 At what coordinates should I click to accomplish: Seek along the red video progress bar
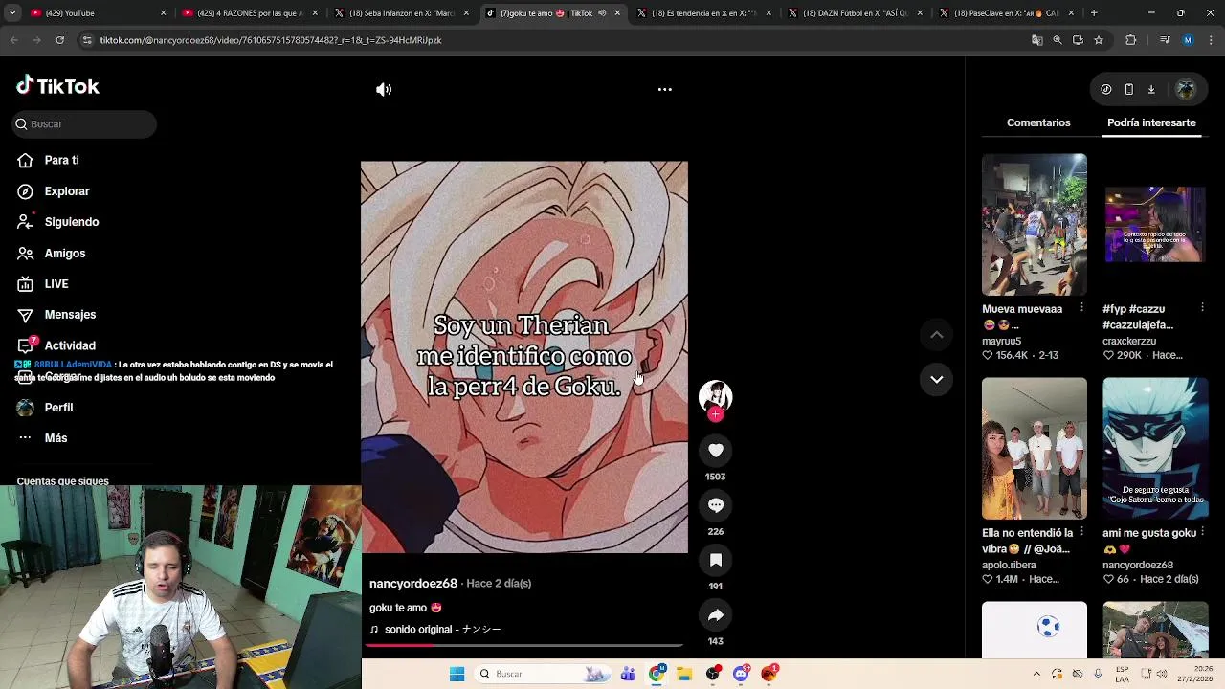523,646
